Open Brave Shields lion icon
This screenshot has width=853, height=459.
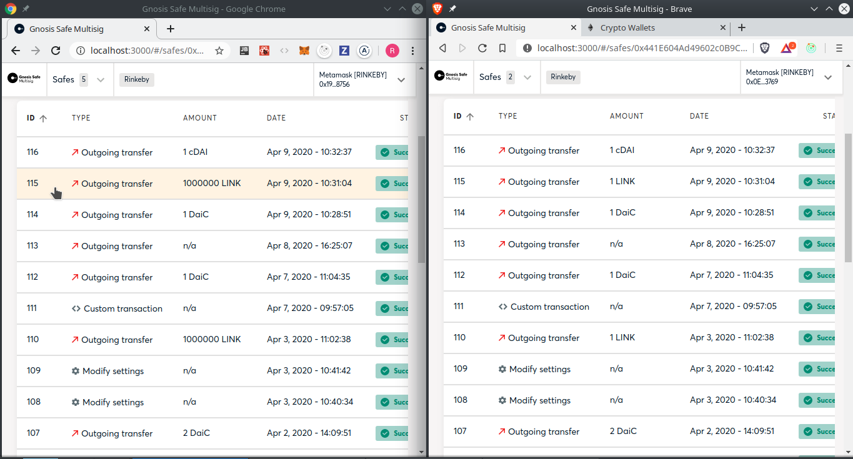pos(765,48)
